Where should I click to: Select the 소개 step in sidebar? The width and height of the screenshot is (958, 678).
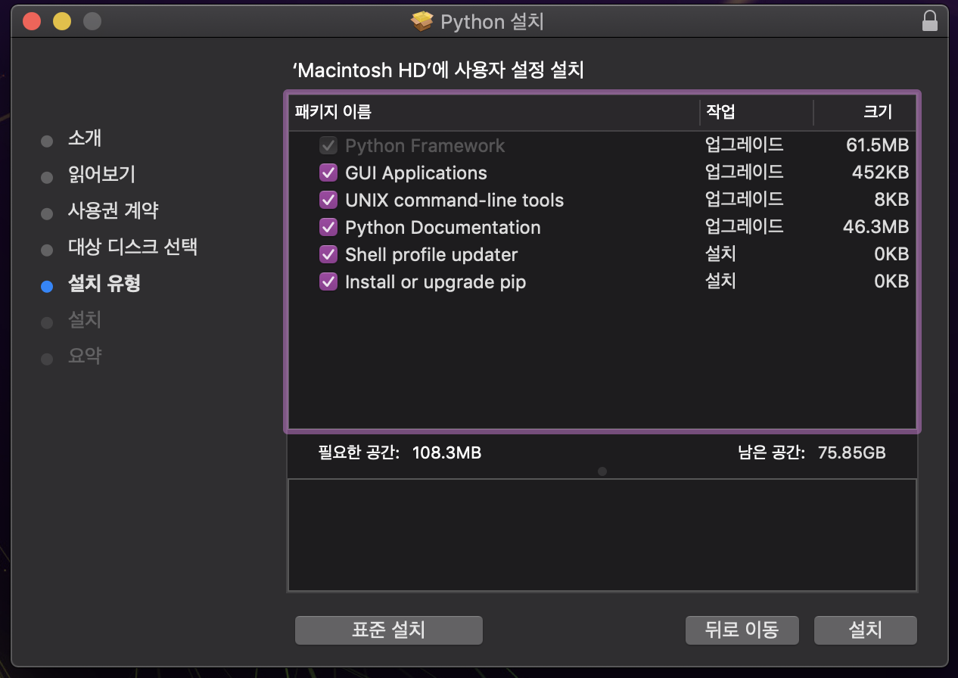click(85, 138)
